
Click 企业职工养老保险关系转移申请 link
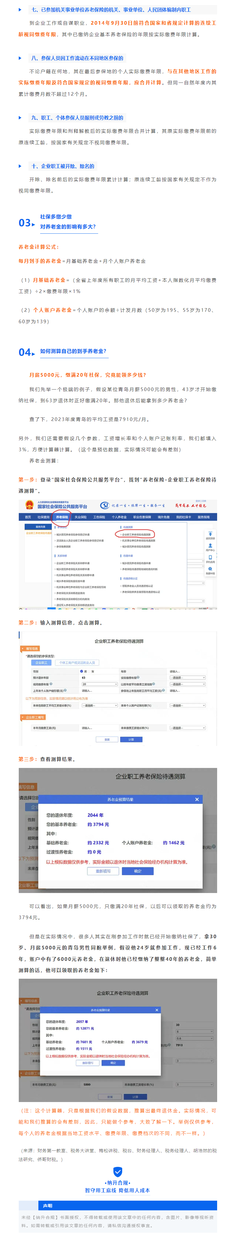click(73, 563)
